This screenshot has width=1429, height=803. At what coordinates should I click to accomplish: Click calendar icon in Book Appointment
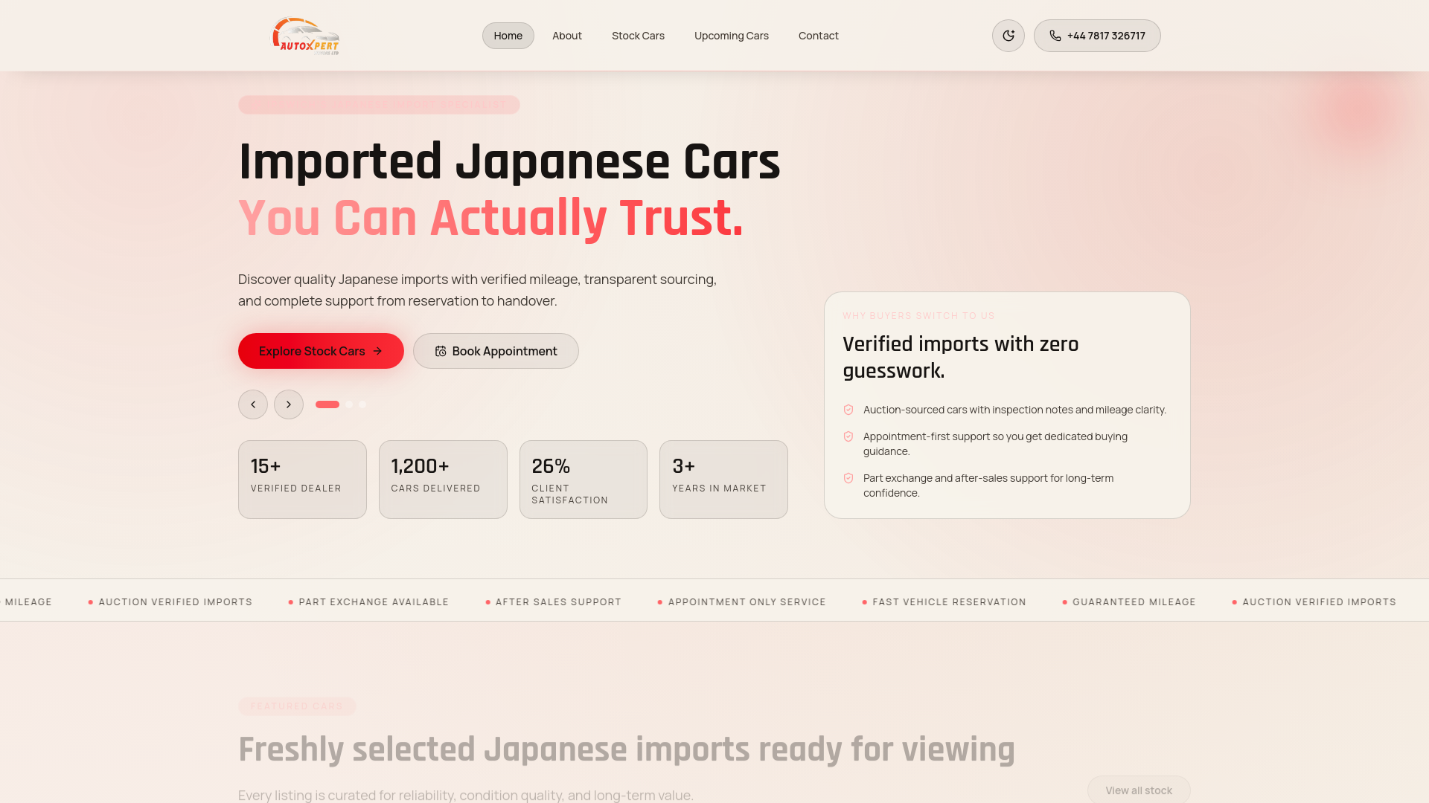(x=441, y=351)
